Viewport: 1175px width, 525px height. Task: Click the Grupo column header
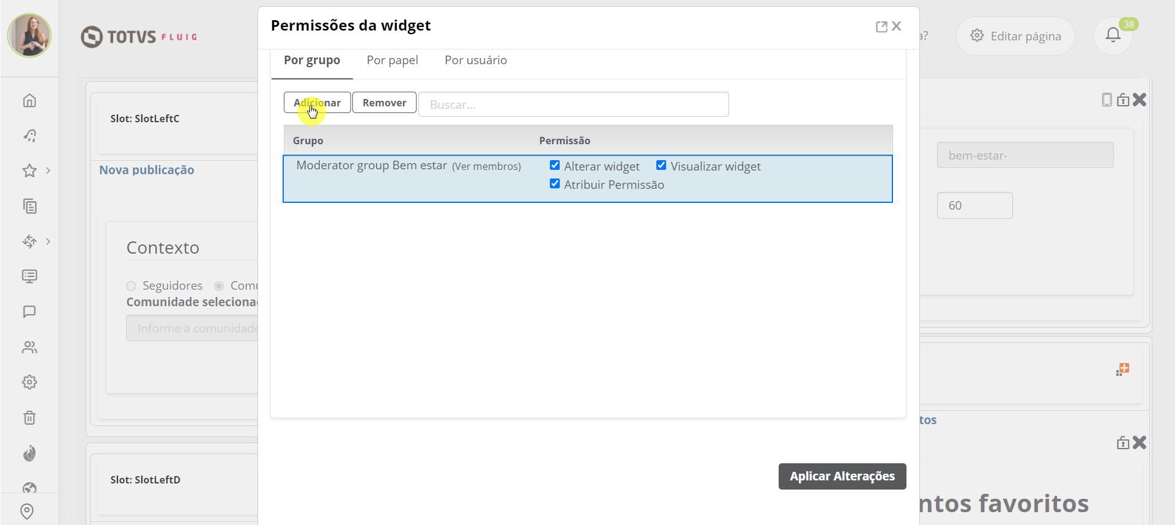click(x=308, y=141)
